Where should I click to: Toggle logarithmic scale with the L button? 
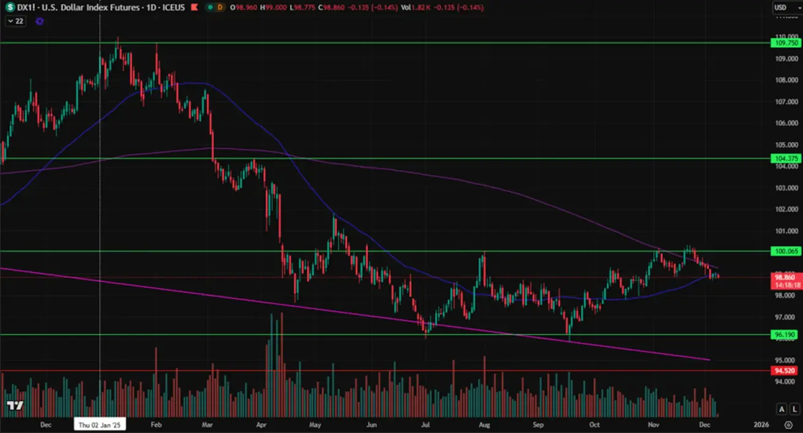pyautogui.click(x=794, y=409)
